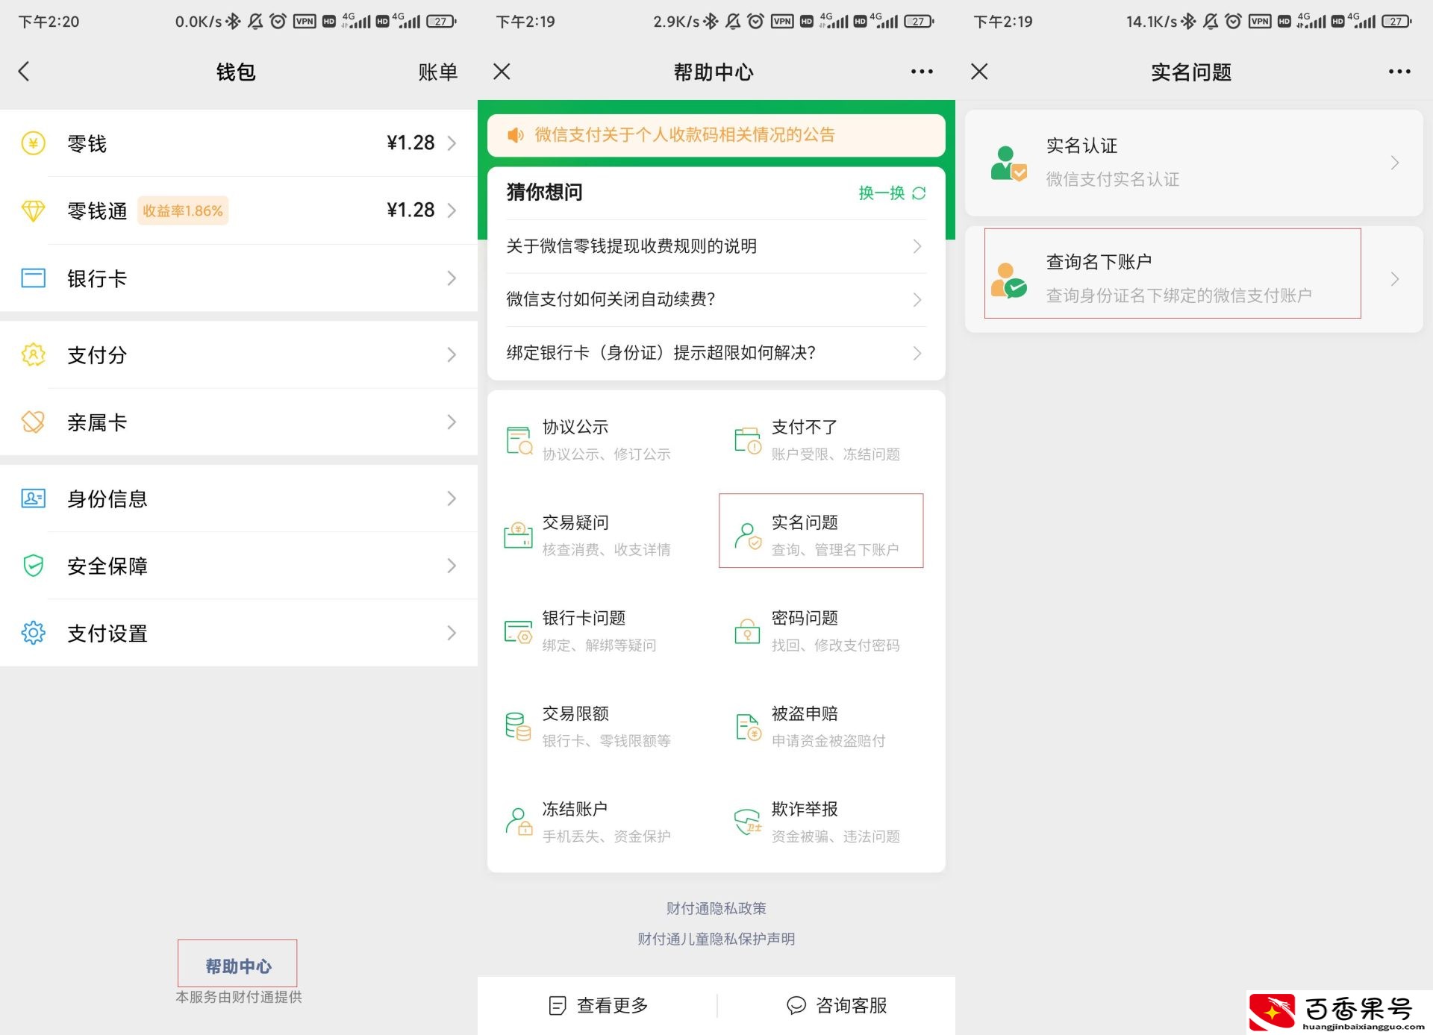This screenshot has height=1035, width=1433.
Task: Tap 换一换 to refresh questions
Action: (881, 193)
